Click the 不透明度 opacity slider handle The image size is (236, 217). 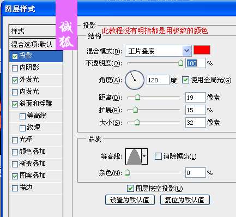tap(180, 63)
